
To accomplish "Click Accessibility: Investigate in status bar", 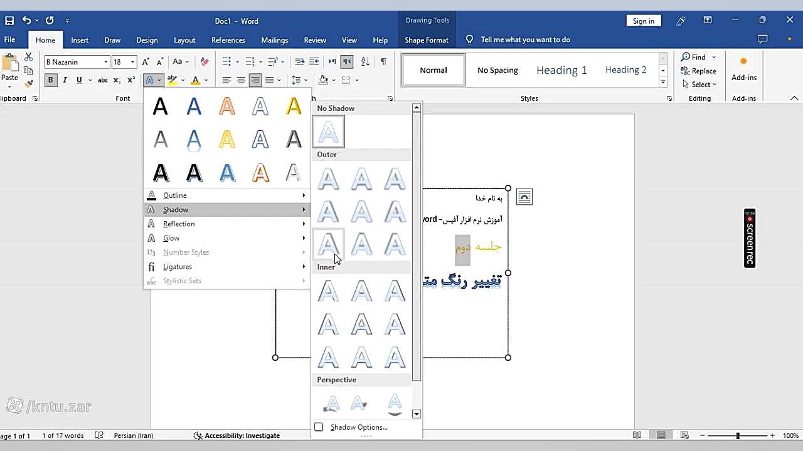I will (x=237, y=435).
